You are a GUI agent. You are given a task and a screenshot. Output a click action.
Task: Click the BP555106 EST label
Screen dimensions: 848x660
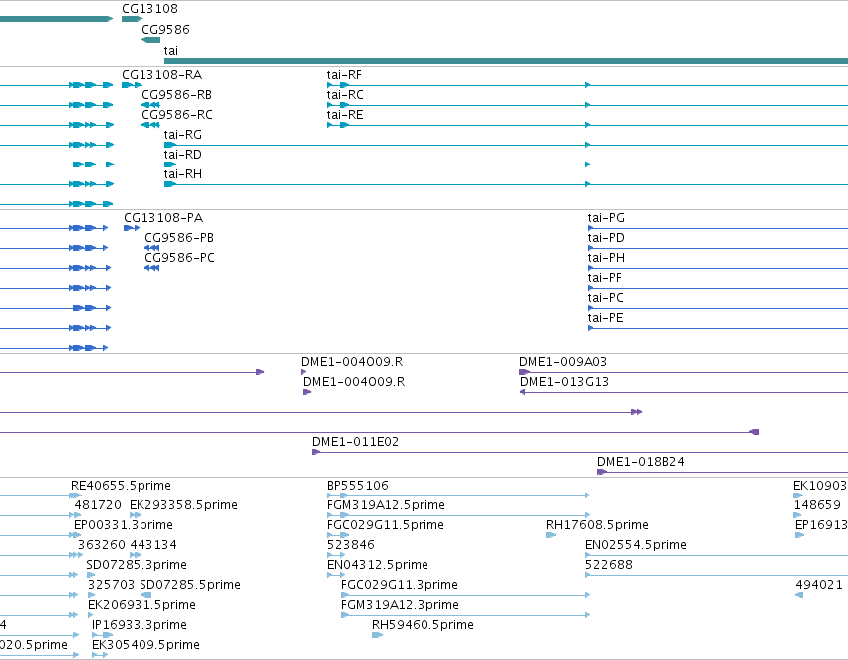[x=358, y=486]
